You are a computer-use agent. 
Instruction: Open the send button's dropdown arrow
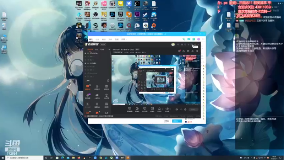(180, 121)
